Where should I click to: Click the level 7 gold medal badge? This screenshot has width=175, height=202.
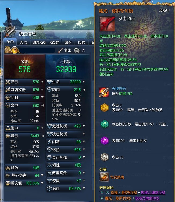click(15, 50)
